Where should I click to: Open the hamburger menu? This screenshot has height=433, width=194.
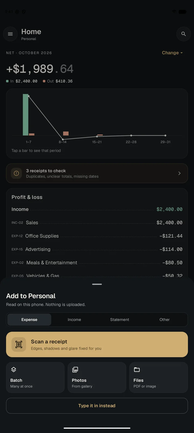click(x=10, y=34)
